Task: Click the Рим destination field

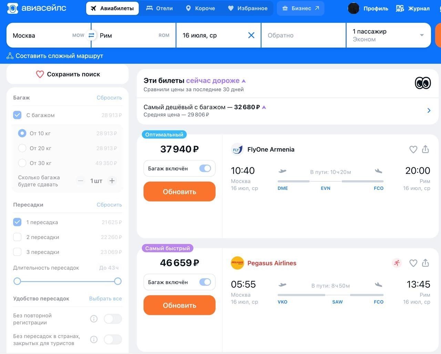Action: click(x=134, y=35)
